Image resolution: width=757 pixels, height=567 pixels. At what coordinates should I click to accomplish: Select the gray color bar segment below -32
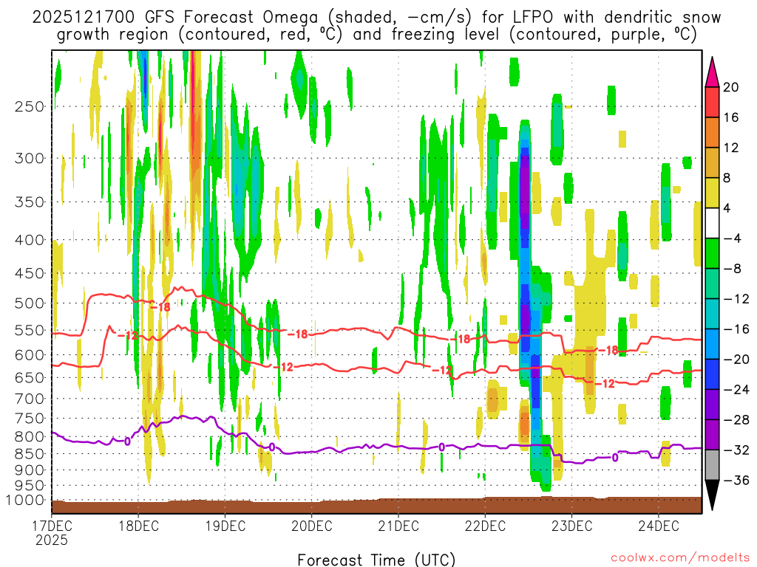(x=712, y=465)
